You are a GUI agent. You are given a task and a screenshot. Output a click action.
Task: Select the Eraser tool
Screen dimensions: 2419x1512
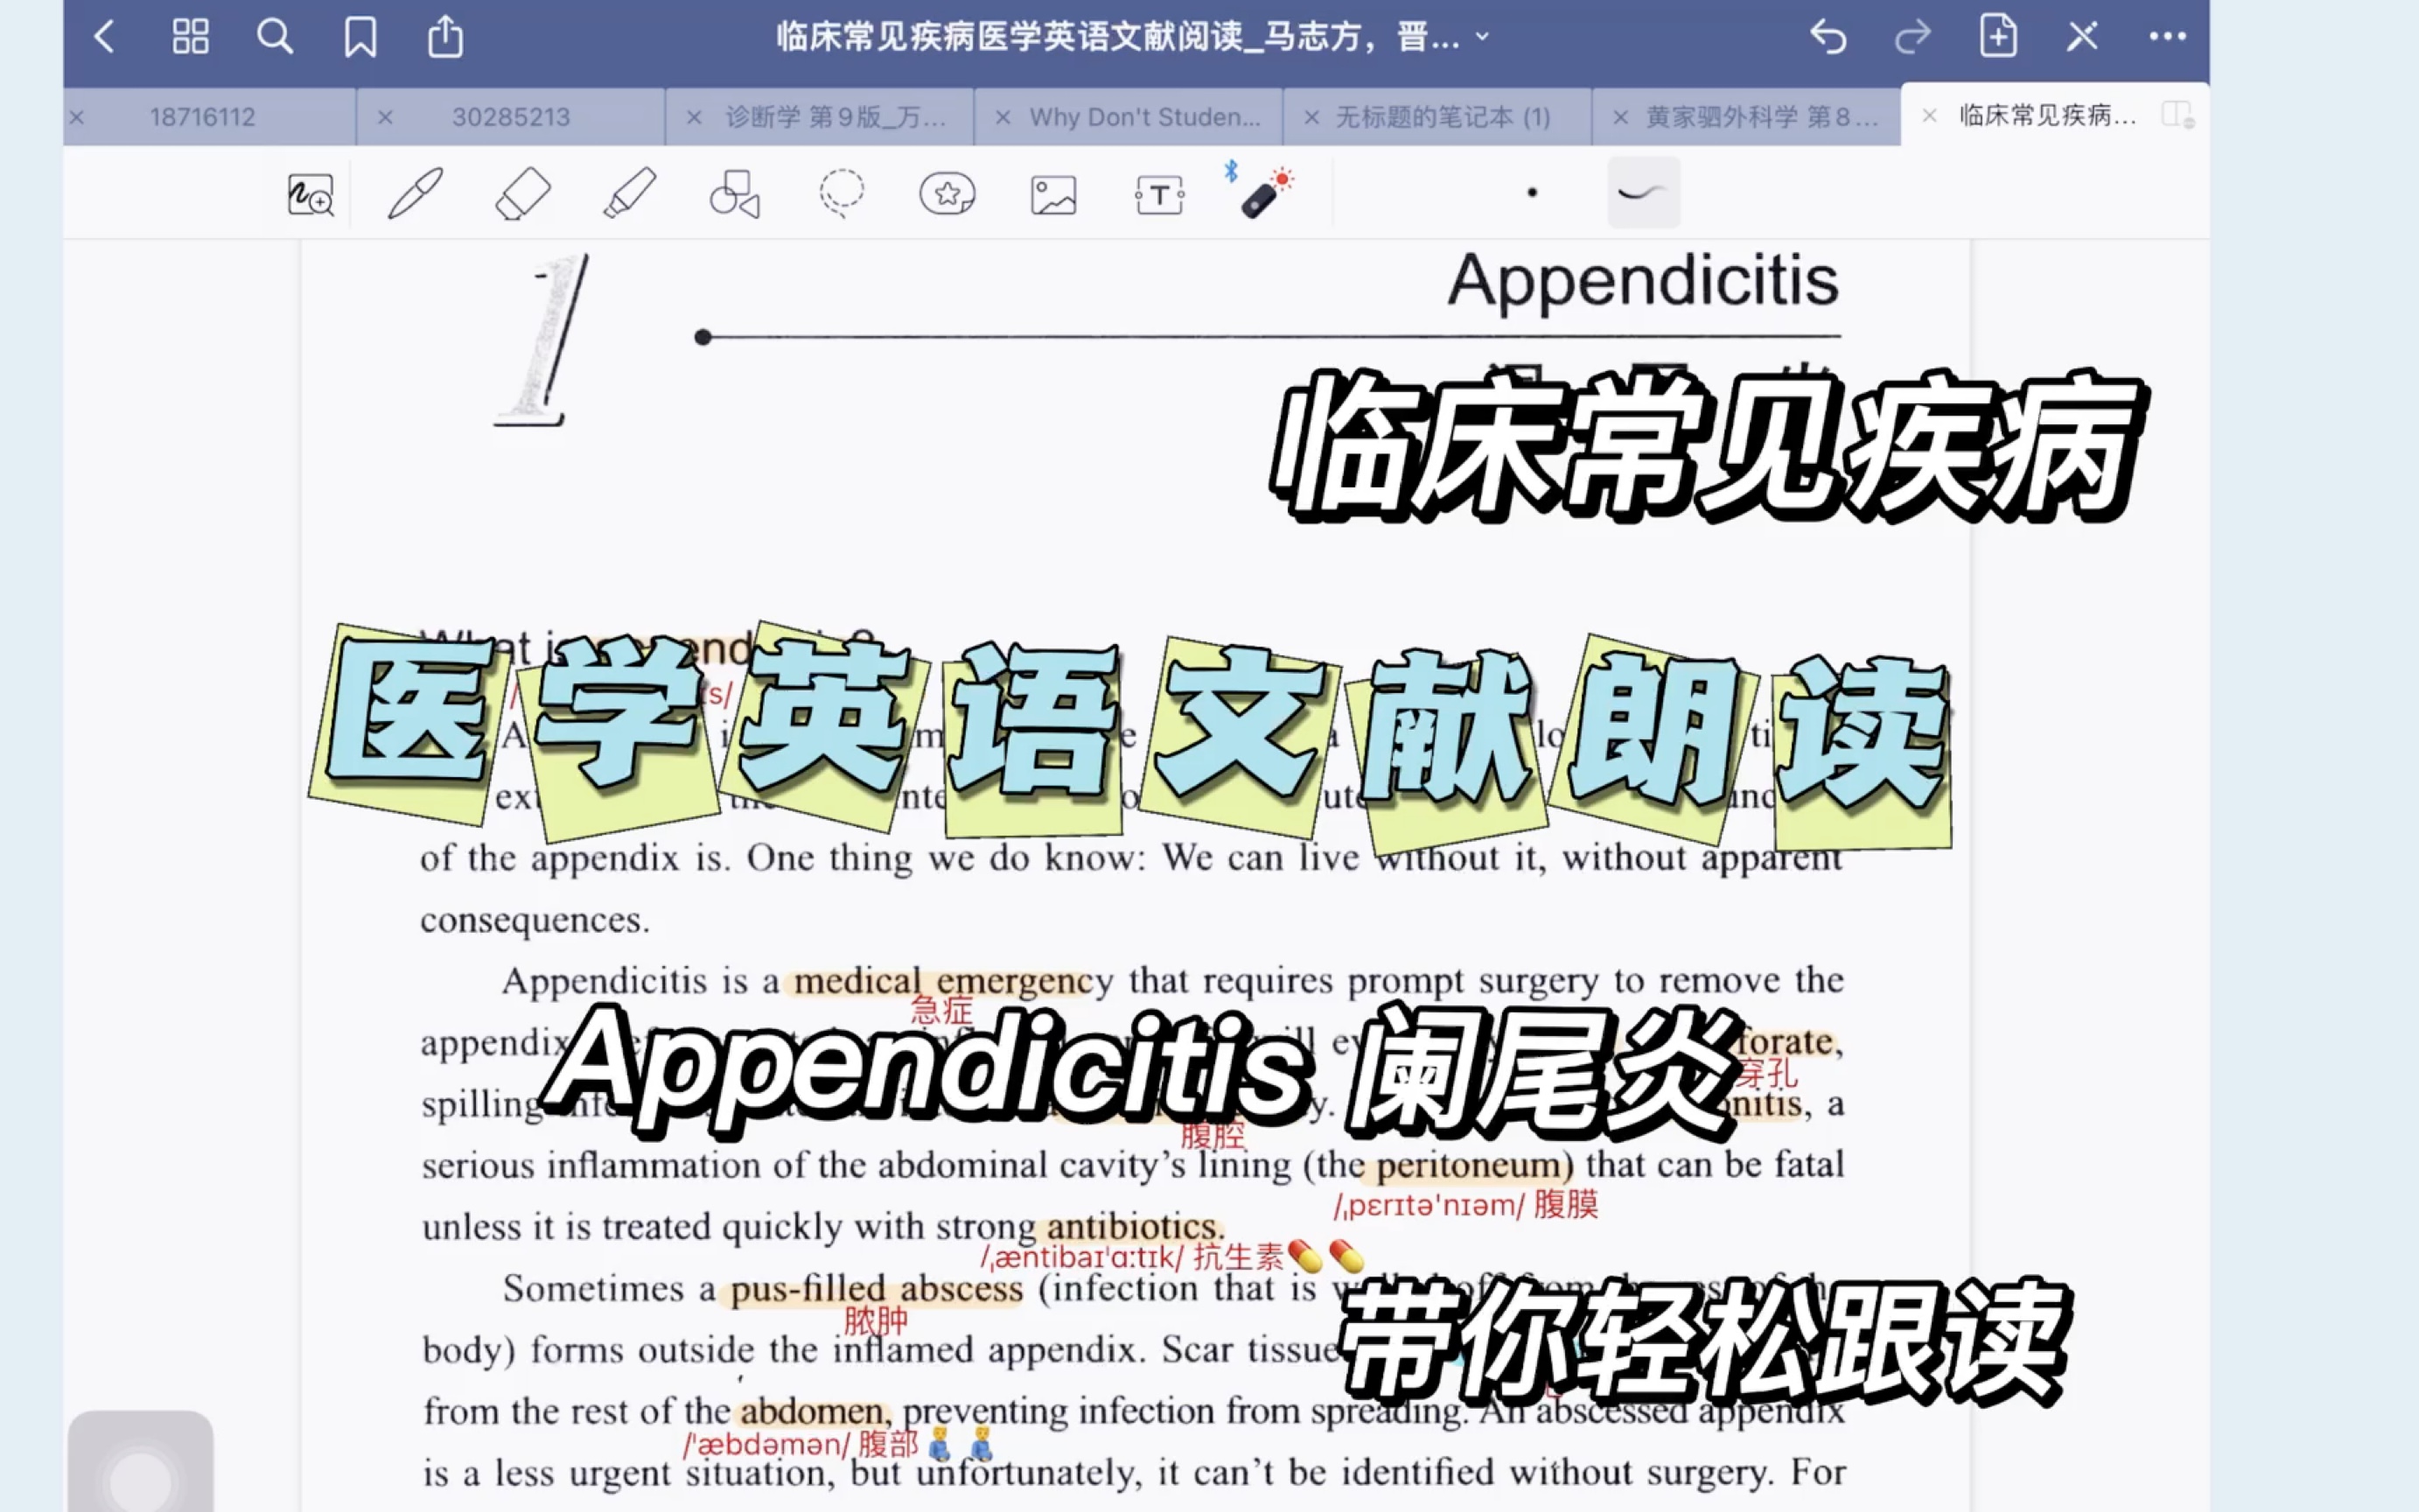(523, 193)
